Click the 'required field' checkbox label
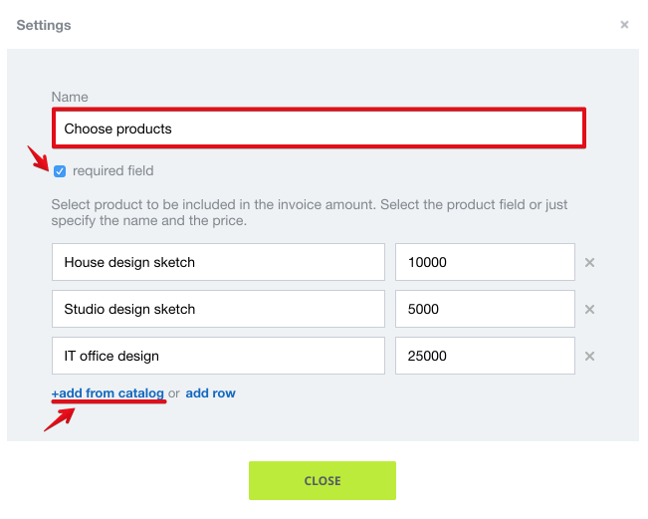The width and height of the screenshot is (648, 519). pyautogui.click(x=112, y=170)
